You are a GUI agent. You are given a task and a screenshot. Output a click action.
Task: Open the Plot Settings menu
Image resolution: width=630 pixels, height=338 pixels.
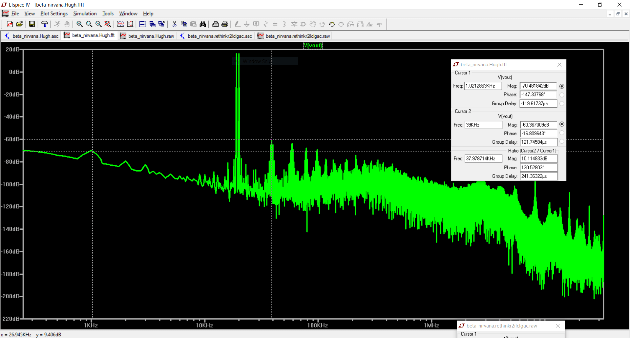click(54, 13)
